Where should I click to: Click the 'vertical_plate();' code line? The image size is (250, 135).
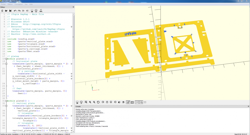coord(29,111)
